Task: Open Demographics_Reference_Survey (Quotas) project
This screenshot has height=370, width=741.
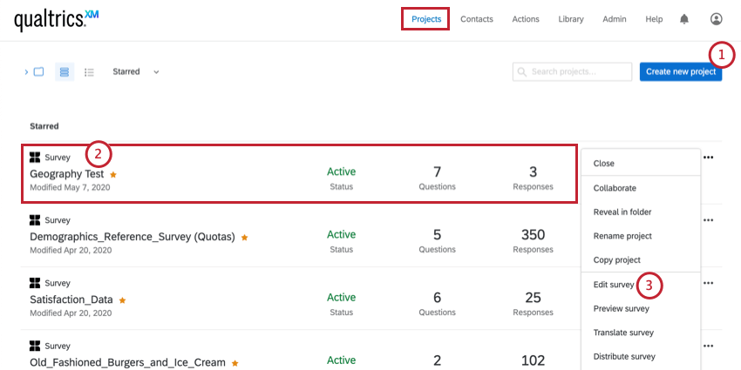Action: point(133,237)
